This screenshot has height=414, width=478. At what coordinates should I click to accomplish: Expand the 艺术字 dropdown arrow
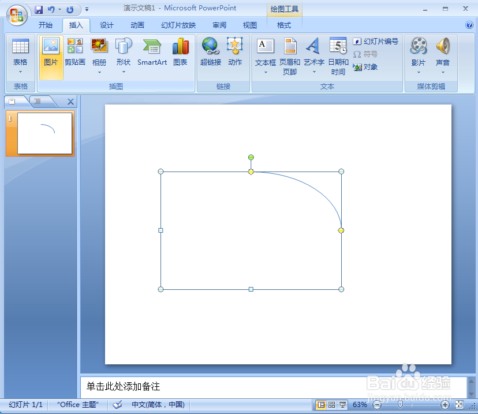click(314, 72)
